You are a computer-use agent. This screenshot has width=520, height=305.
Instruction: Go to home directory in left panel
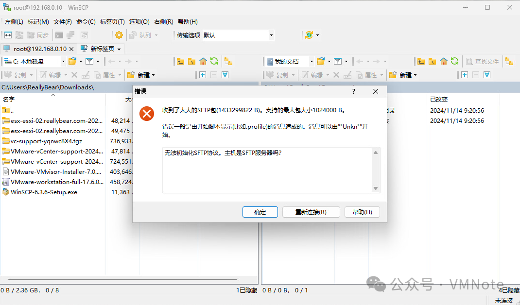203,61
